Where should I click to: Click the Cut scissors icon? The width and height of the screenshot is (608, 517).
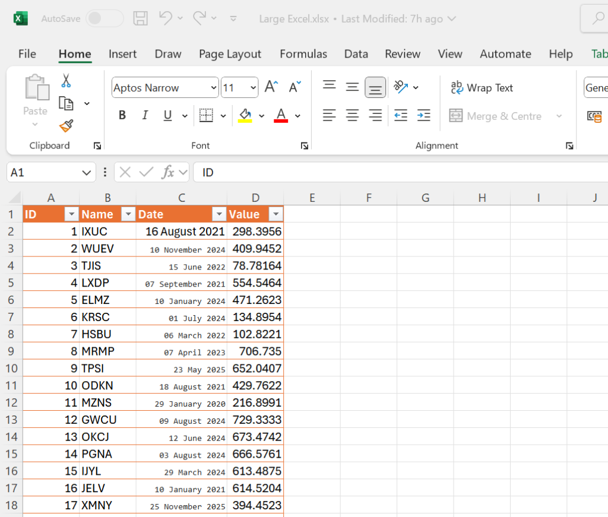(x=66, y=81)
